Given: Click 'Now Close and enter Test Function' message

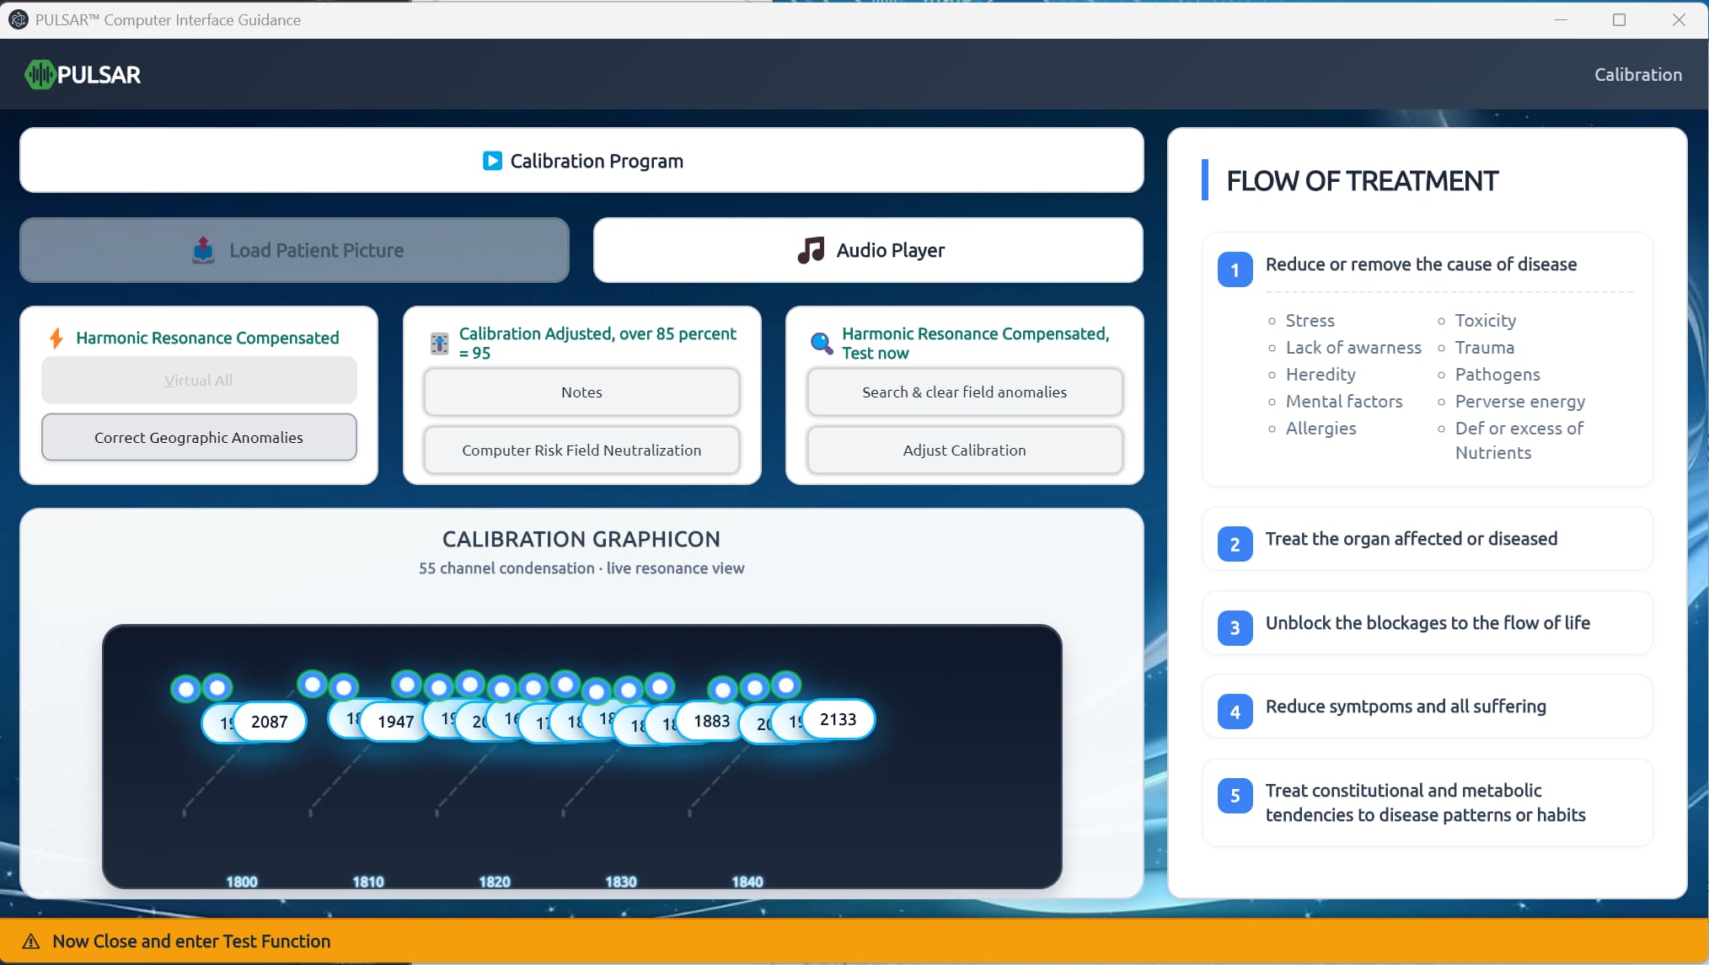Looking at the screenshot, I should 191,941.
